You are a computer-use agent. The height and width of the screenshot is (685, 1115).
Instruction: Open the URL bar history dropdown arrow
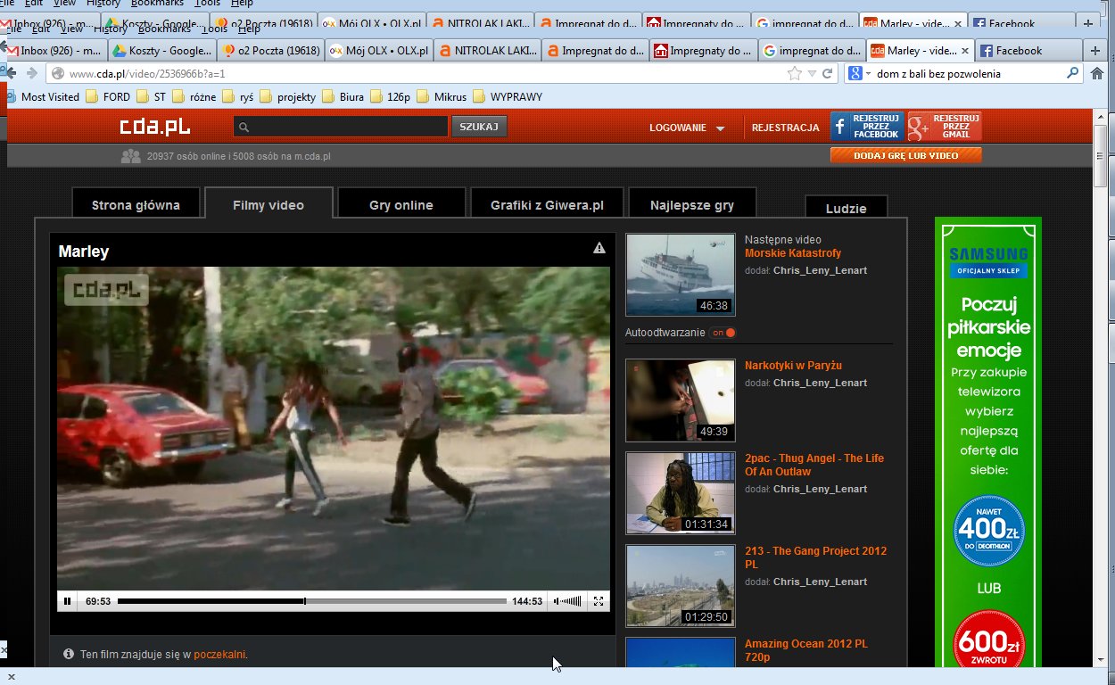click(x=812, y=73)
